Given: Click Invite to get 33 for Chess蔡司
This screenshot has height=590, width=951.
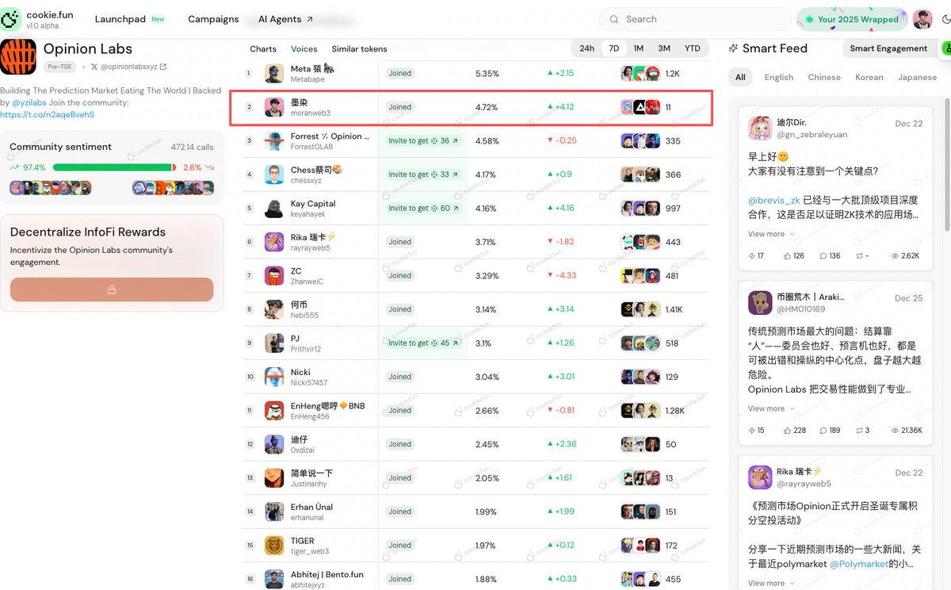Looking at the screenshot, I should tap(423, 174).
